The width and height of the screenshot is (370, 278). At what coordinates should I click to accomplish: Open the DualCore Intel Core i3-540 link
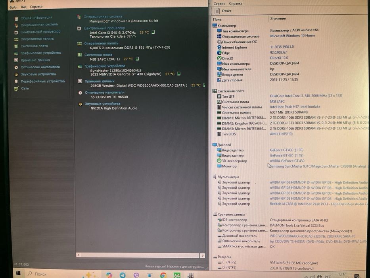[306, 96]
